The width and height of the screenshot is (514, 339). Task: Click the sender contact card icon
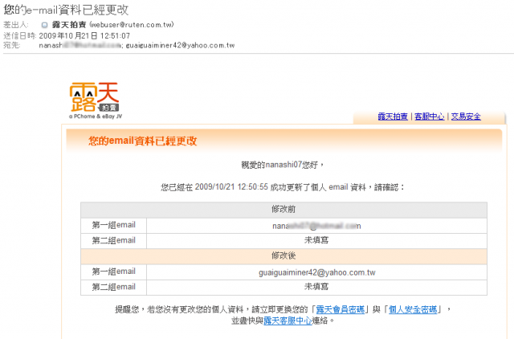(45, 25)
